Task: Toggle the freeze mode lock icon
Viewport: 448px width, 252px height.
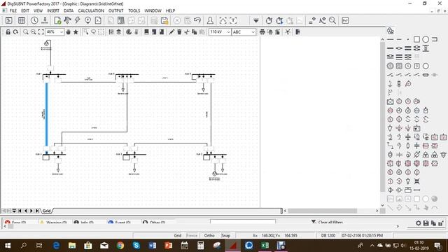Action: coord(8,32)
